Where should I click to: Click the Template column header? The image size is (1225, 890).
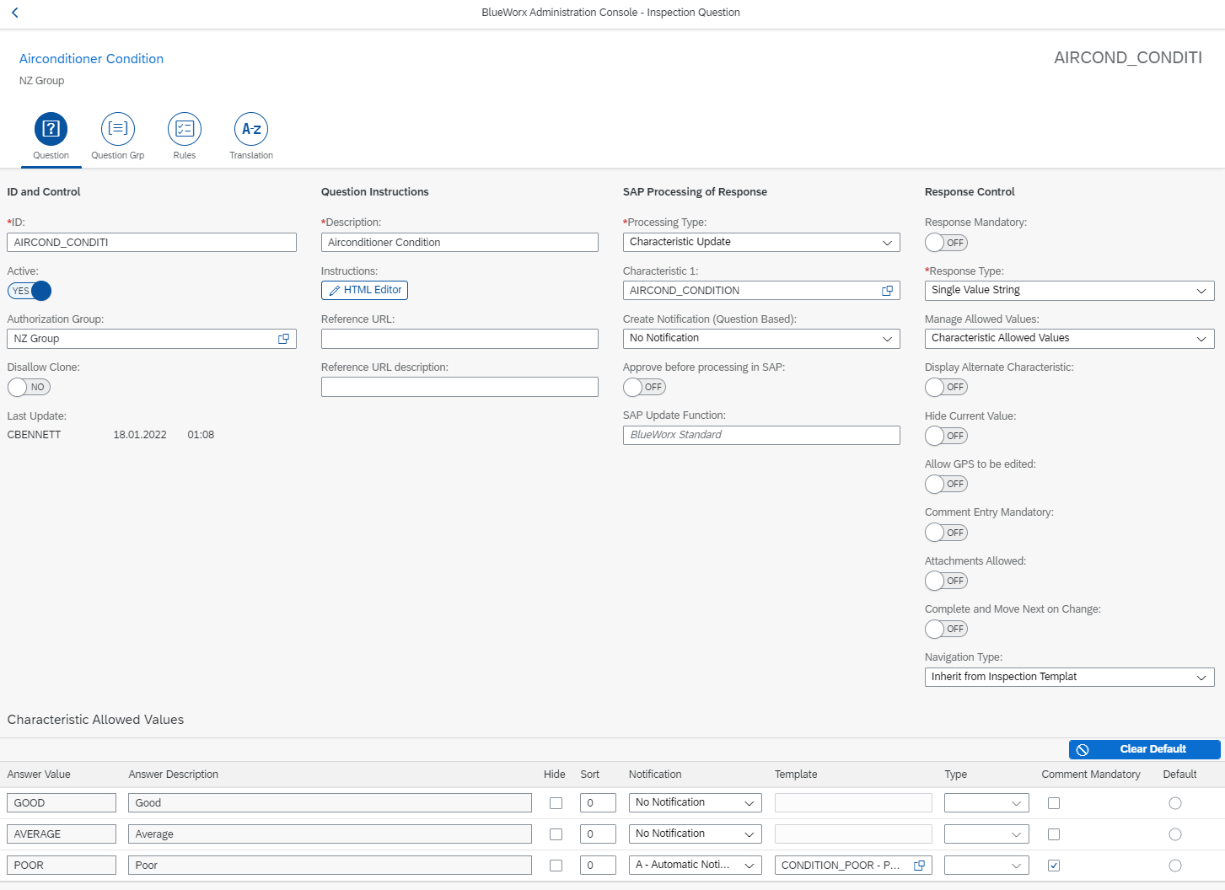(x=796, y=775)
